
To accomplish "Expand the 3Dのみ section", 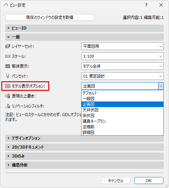I will (x=84, y=156).
